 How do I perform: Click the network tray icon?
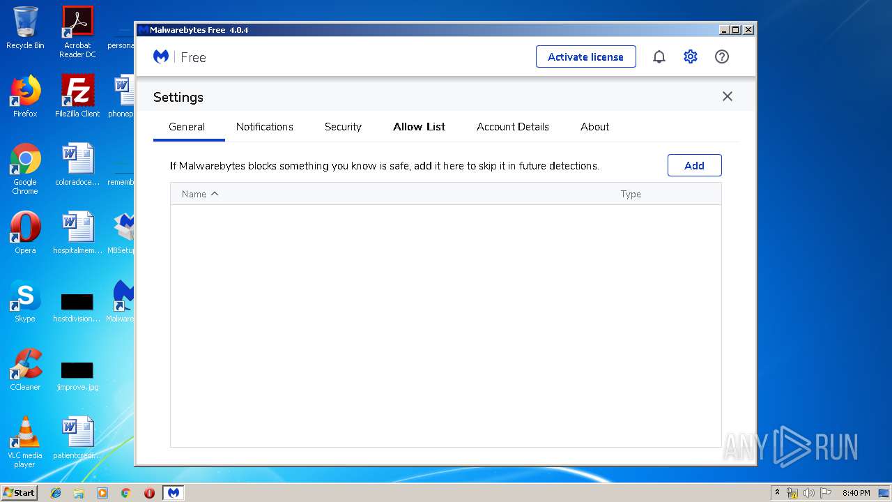point(792,493)
